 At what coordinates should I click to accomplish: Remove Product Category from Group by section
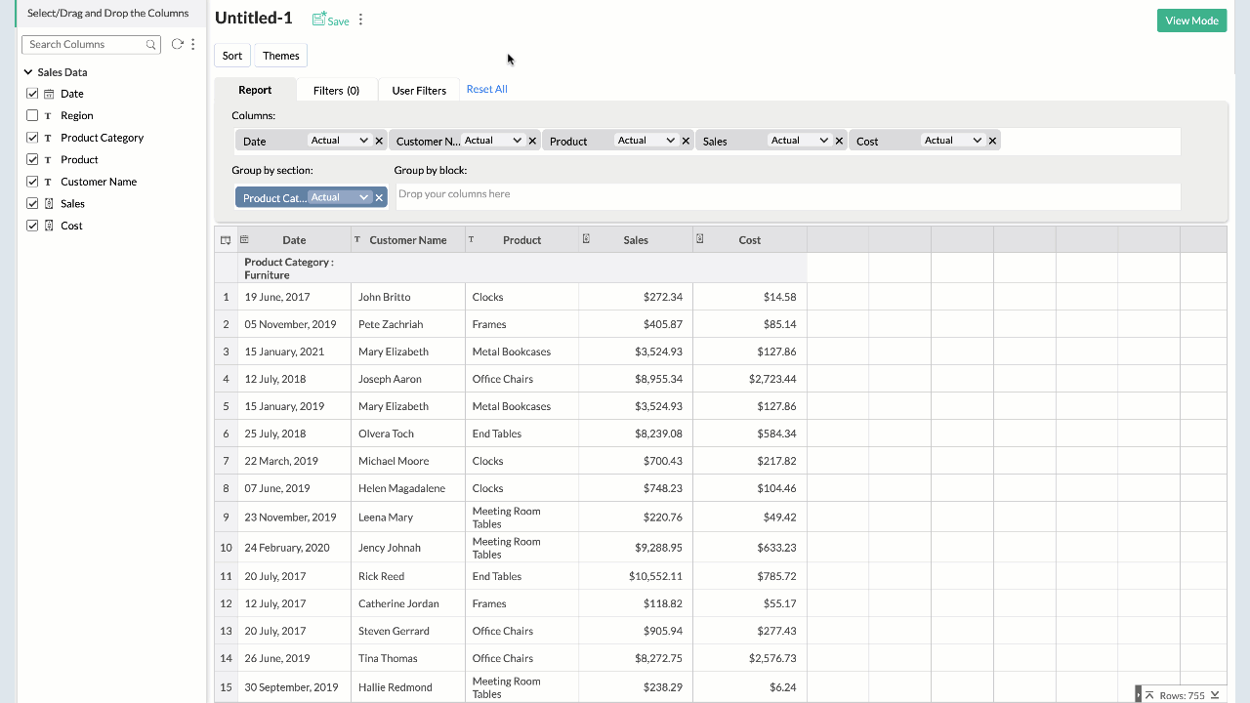tap(379, 197)
